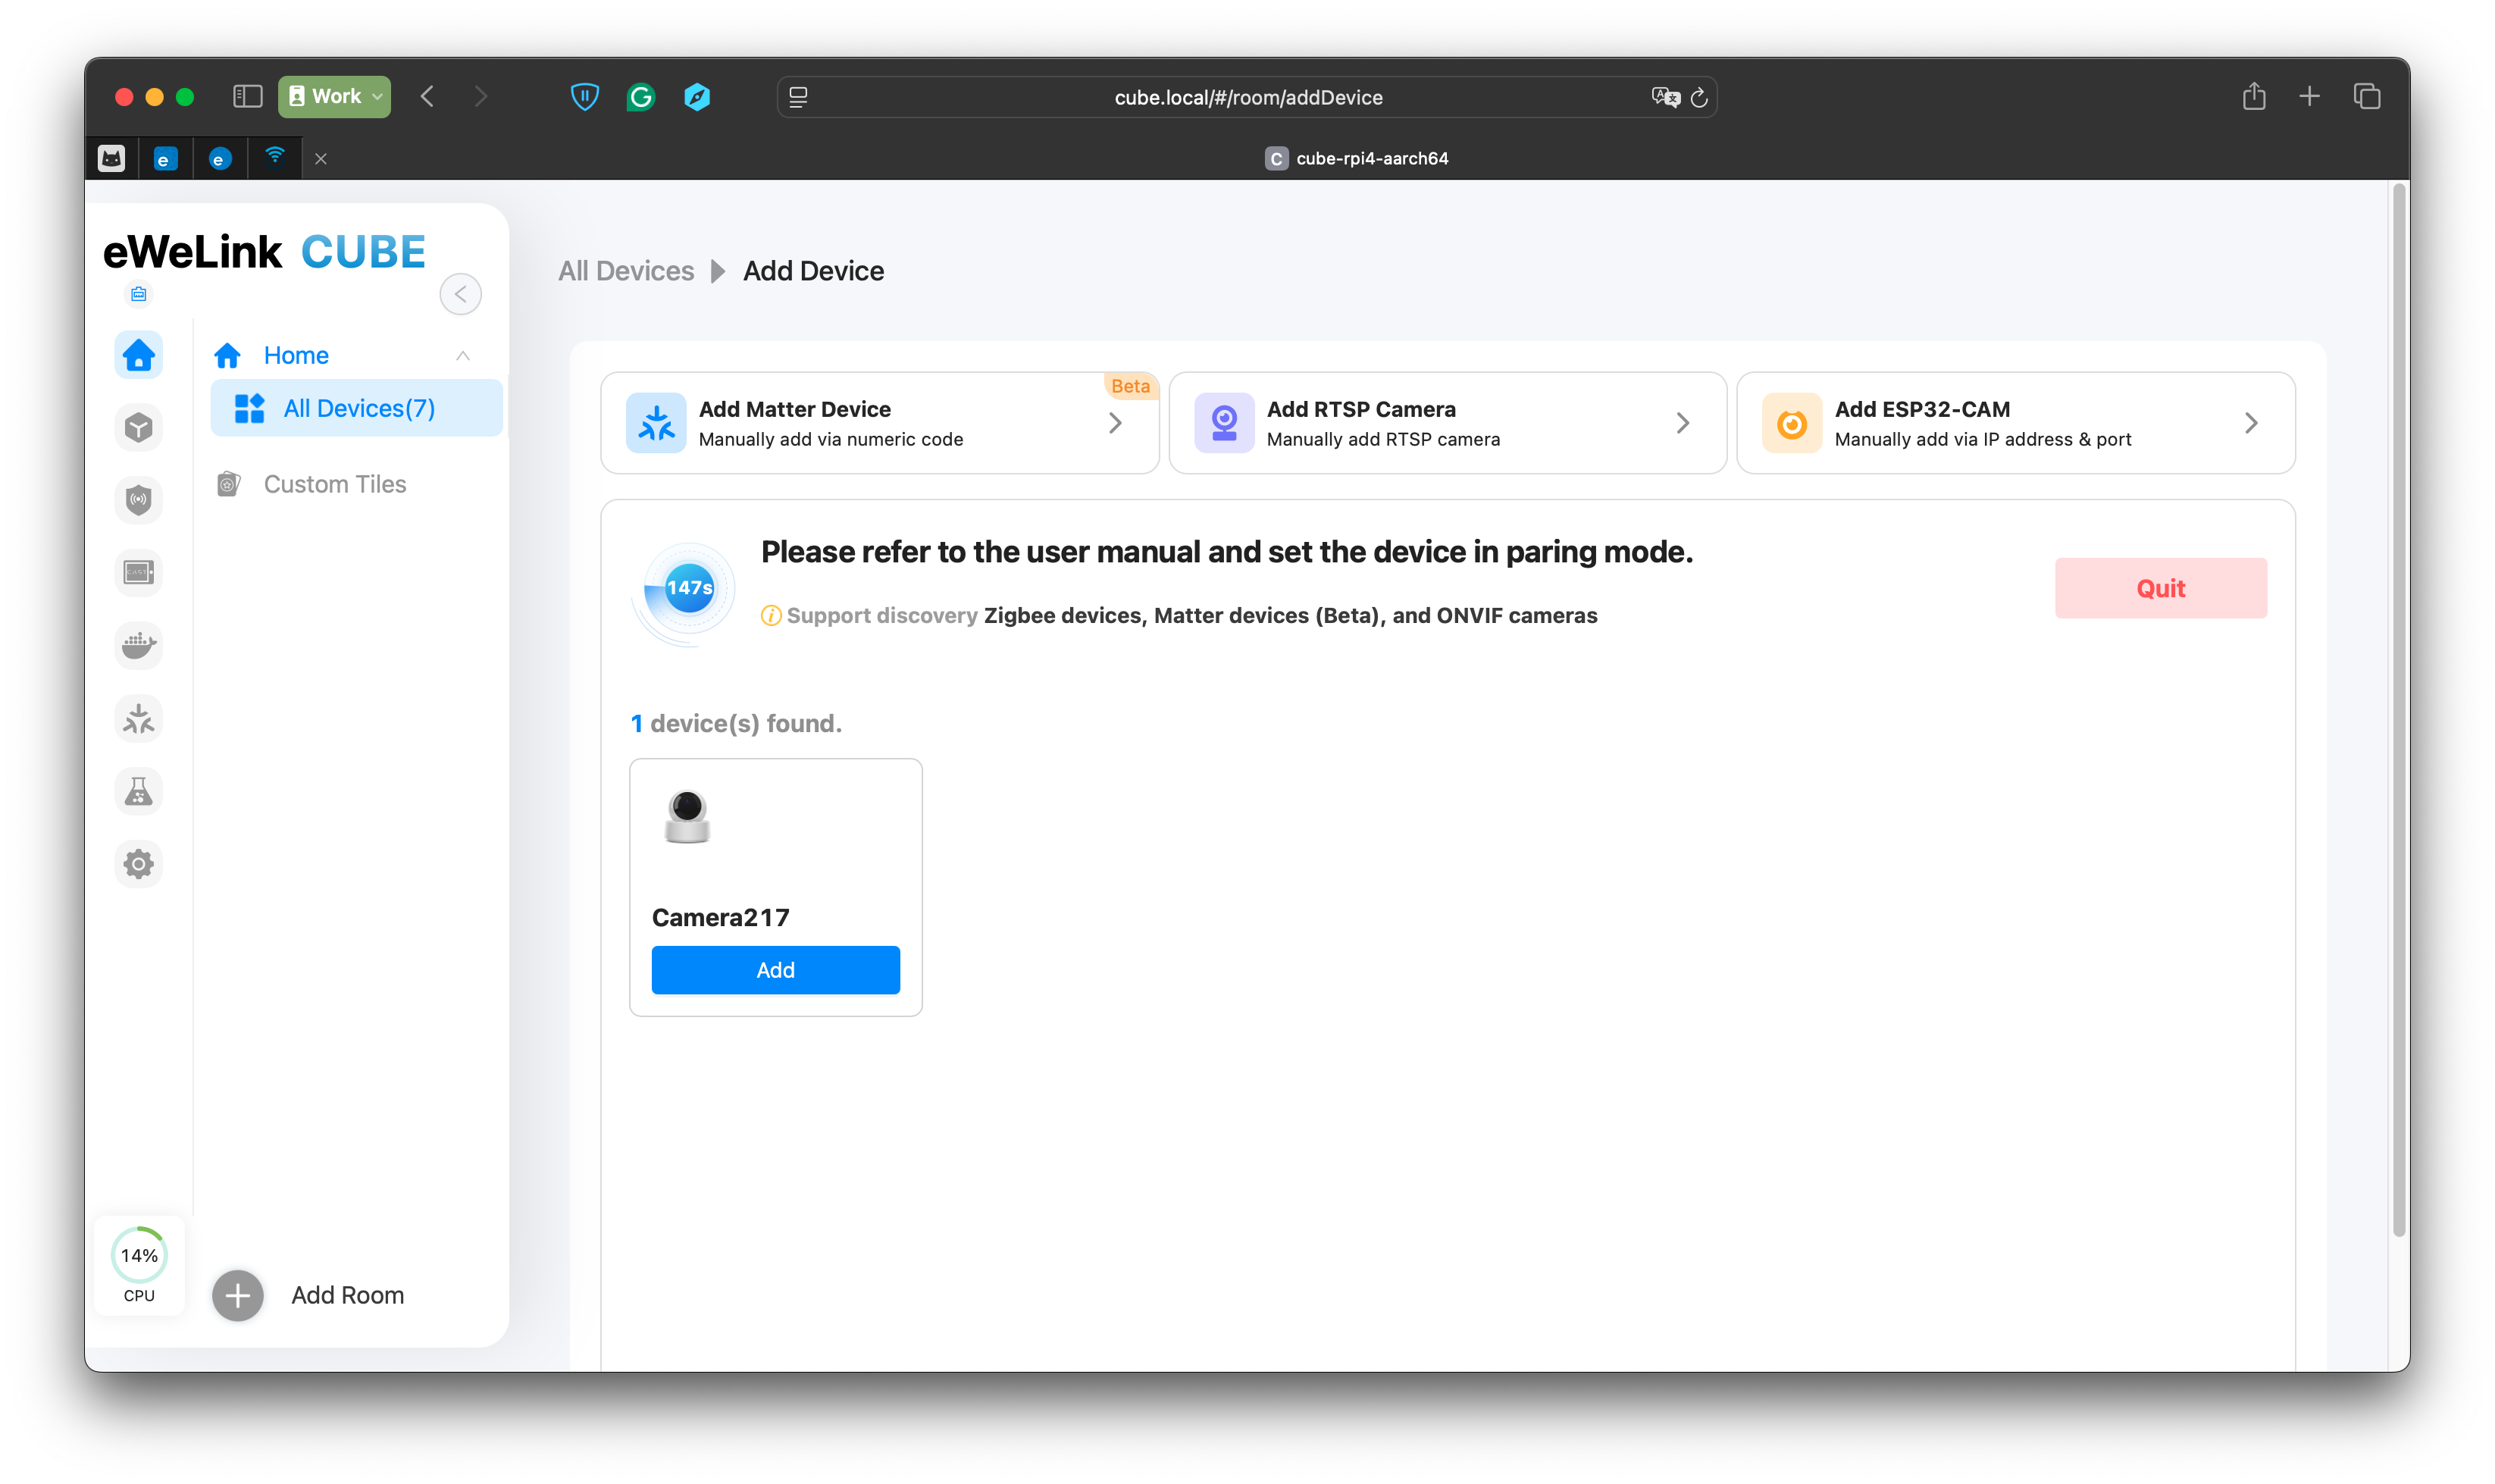The image size is (2495, 1484).
Task: Open the Work profile dropdown
Action: [335, 97]
